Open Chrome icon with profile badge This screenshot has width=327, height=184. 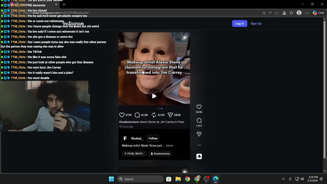pos(197,179)
